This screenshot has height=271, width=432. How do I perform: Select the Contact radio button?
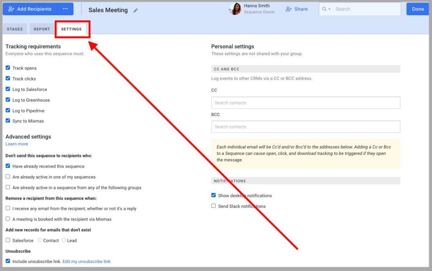40,240
